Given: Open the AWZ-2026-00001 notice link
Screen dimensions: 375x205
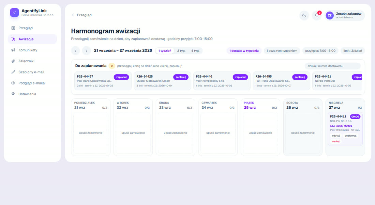Looking at the screenshot, I should (x=341, y=126).
